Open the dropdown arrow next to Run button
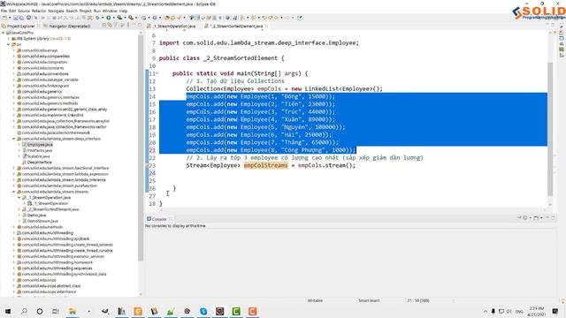The image size is (566, 318). (x=113, y=18)
